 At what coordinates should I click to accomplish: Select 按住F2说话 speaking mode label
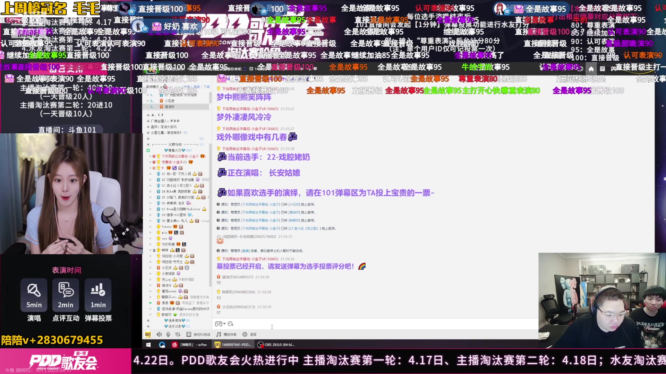pos(202,335)
